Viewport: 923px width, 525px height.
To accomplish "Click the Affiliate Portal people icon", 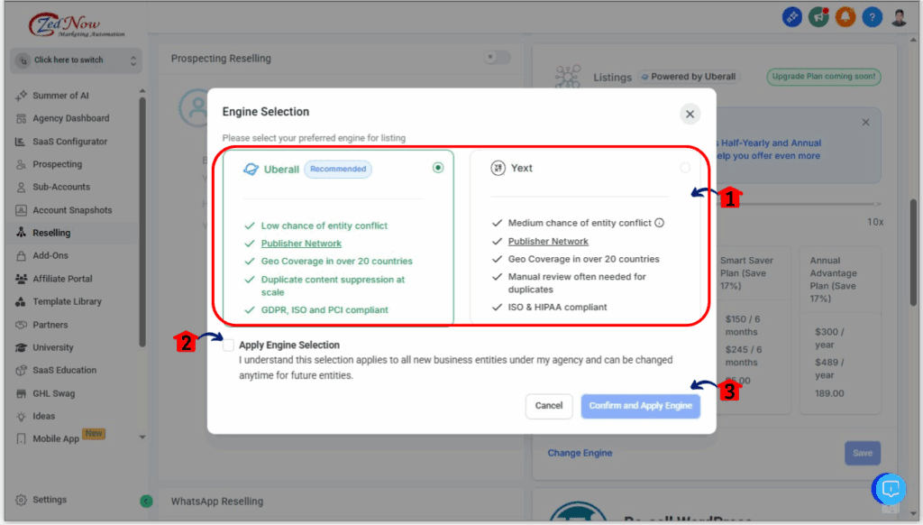I will (x=22, y=279).
